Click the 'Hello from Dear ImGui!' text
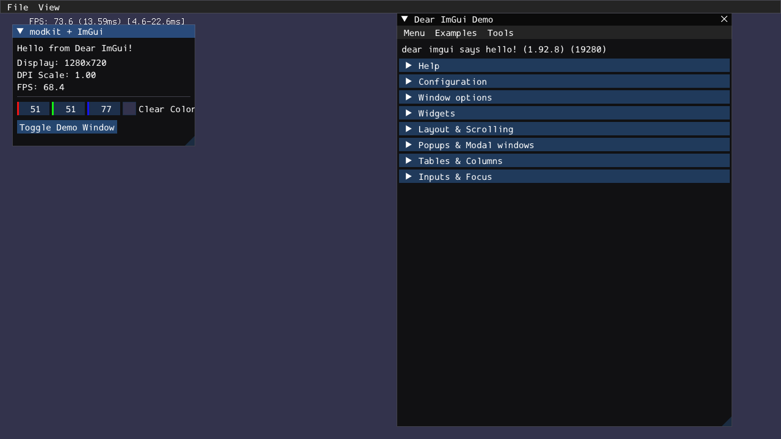 (75, 48)
